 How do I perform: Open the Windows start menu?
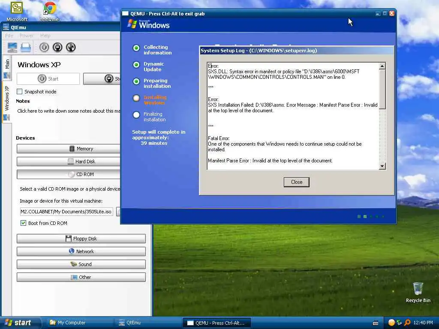(x=20, y=323)
